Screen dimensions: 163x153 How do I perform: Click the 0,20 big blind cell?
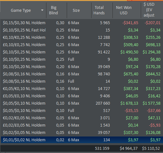tap(60, 67)
